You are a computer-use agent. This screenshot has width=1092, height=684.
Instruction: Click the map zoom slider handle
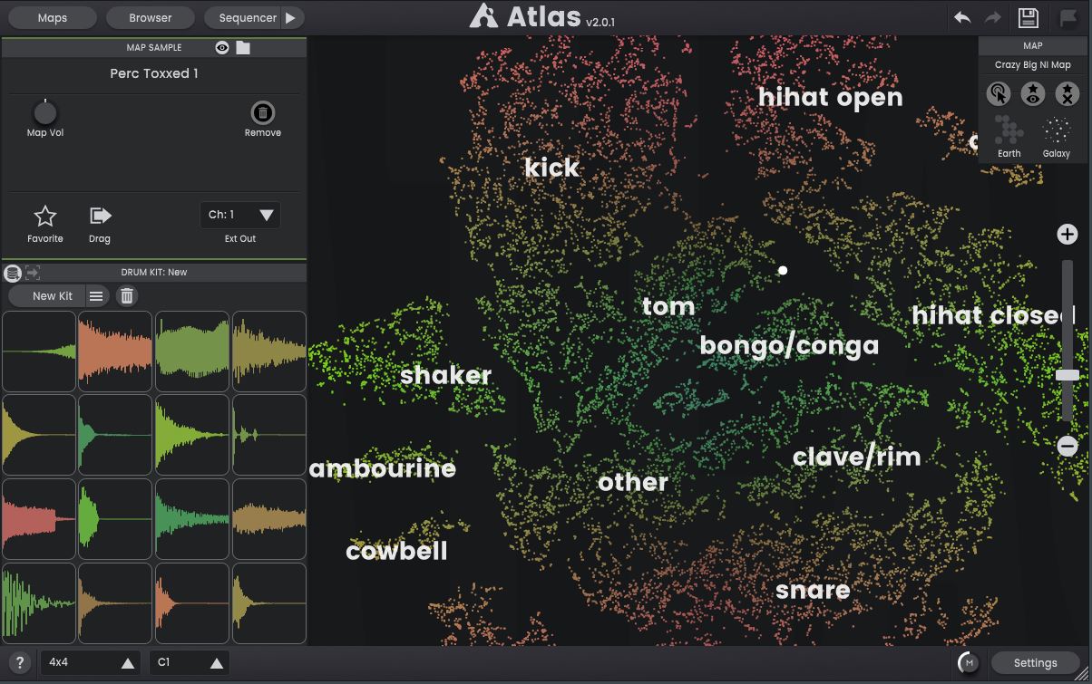pyautogui.click(x=1068, y=375)
